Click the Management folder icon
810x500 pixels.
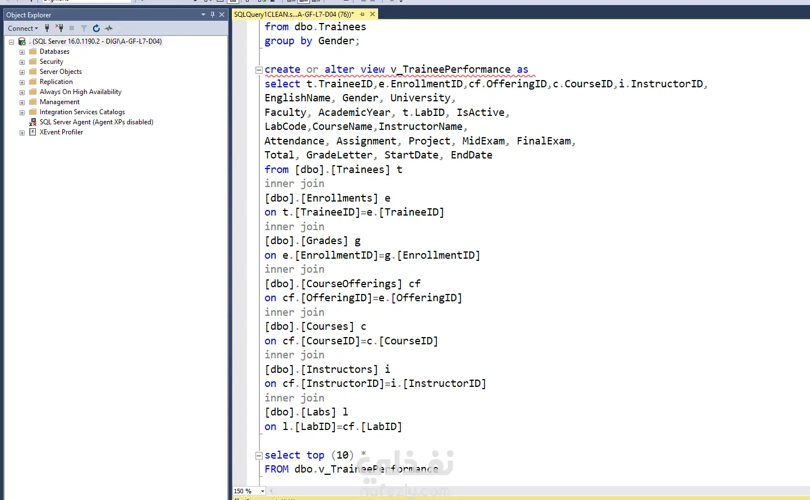pyautogui.click(x=32, y=102)
